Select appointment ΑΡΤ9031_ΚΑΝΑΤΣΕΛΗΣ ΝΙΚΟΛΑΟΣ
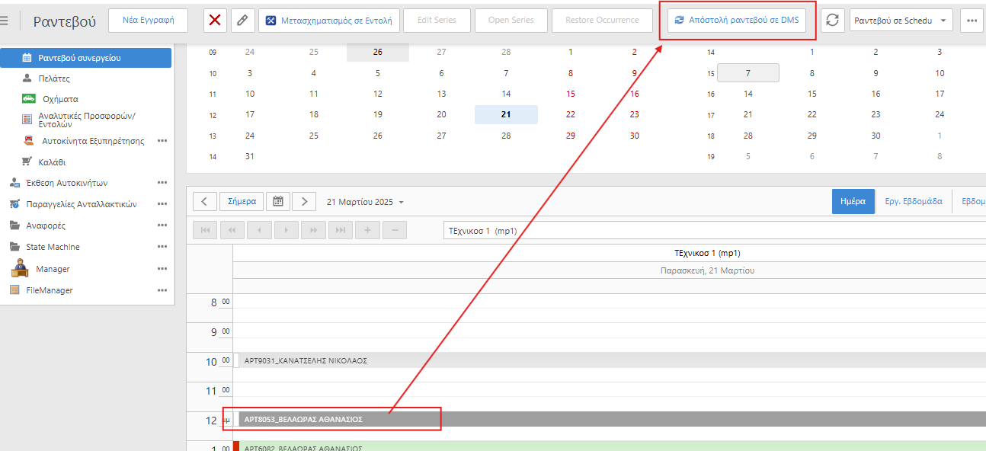The height and width of the screenshot is (451, 986). click(x=610, y=360)
